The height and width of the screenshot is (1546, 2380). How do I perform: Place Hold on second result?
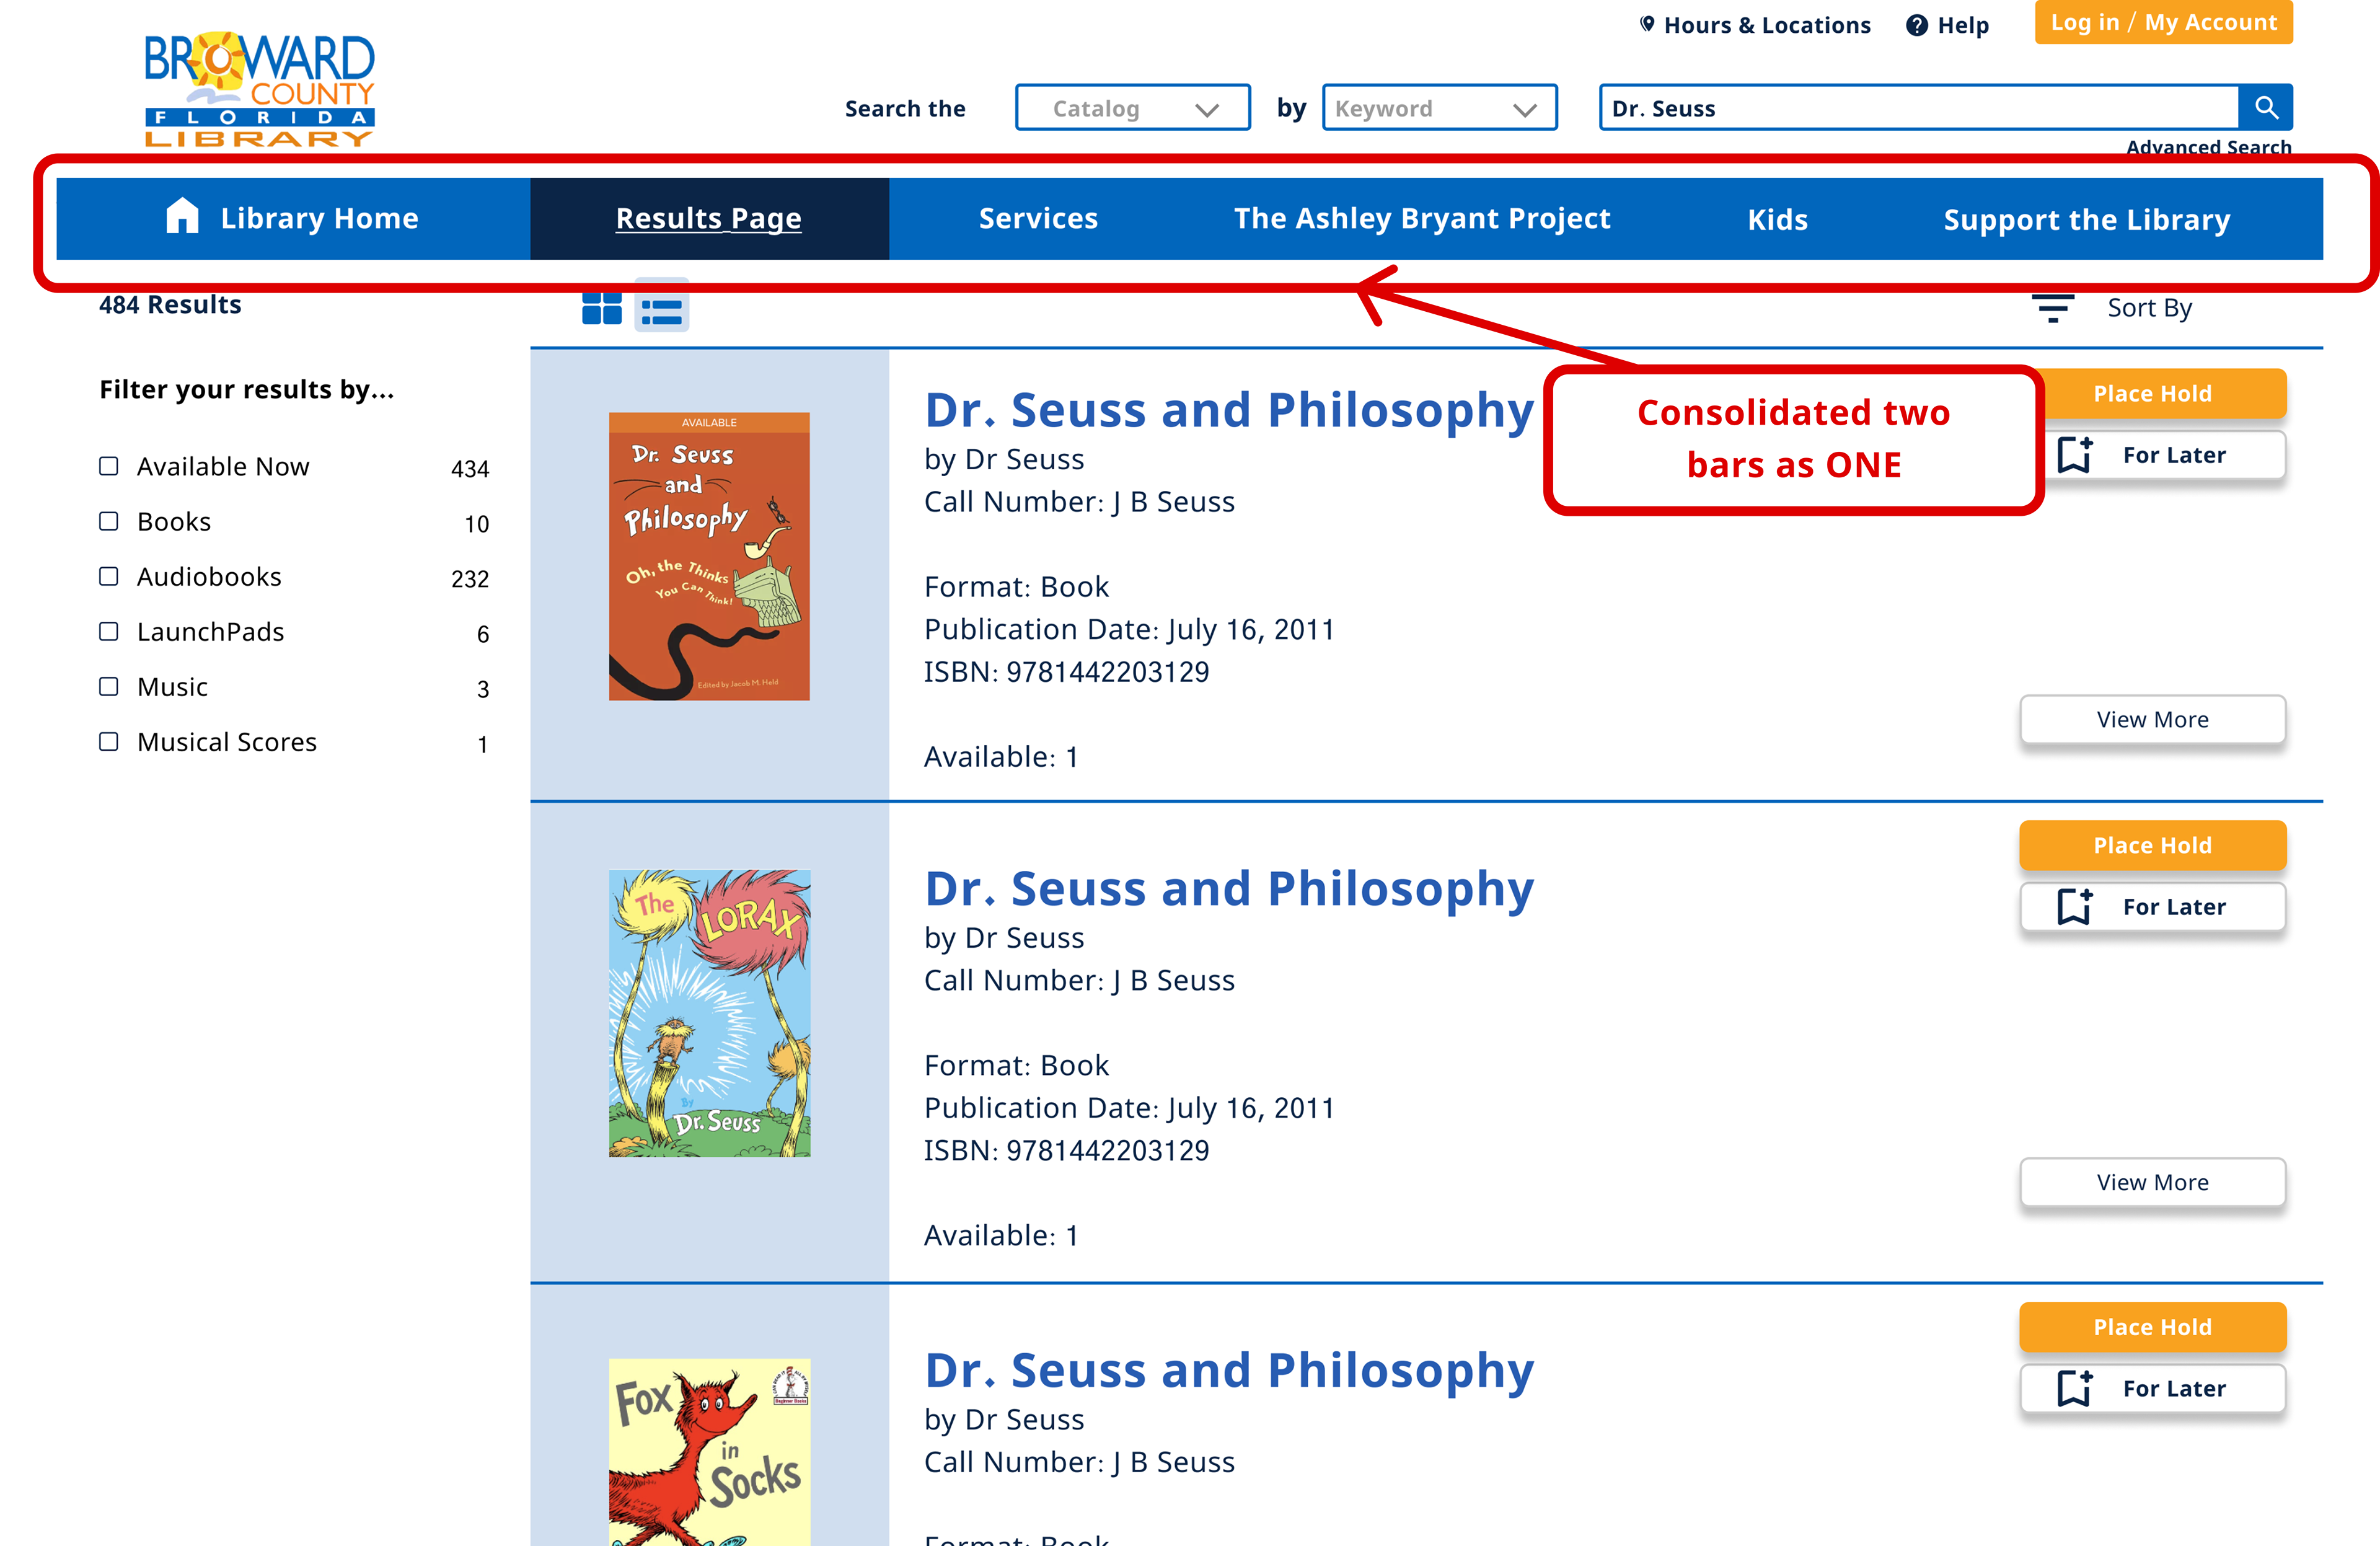tap(2152, 845)
